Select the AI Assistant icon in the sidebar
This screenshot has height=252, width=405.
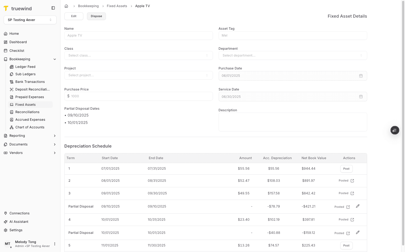pos(6,221)
